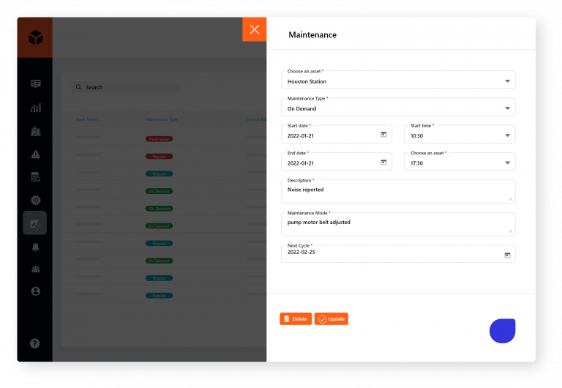The width and height of the screenshot is (562, 388).
Task: Click the blue chat bubble widget
Action: [503, 331]
